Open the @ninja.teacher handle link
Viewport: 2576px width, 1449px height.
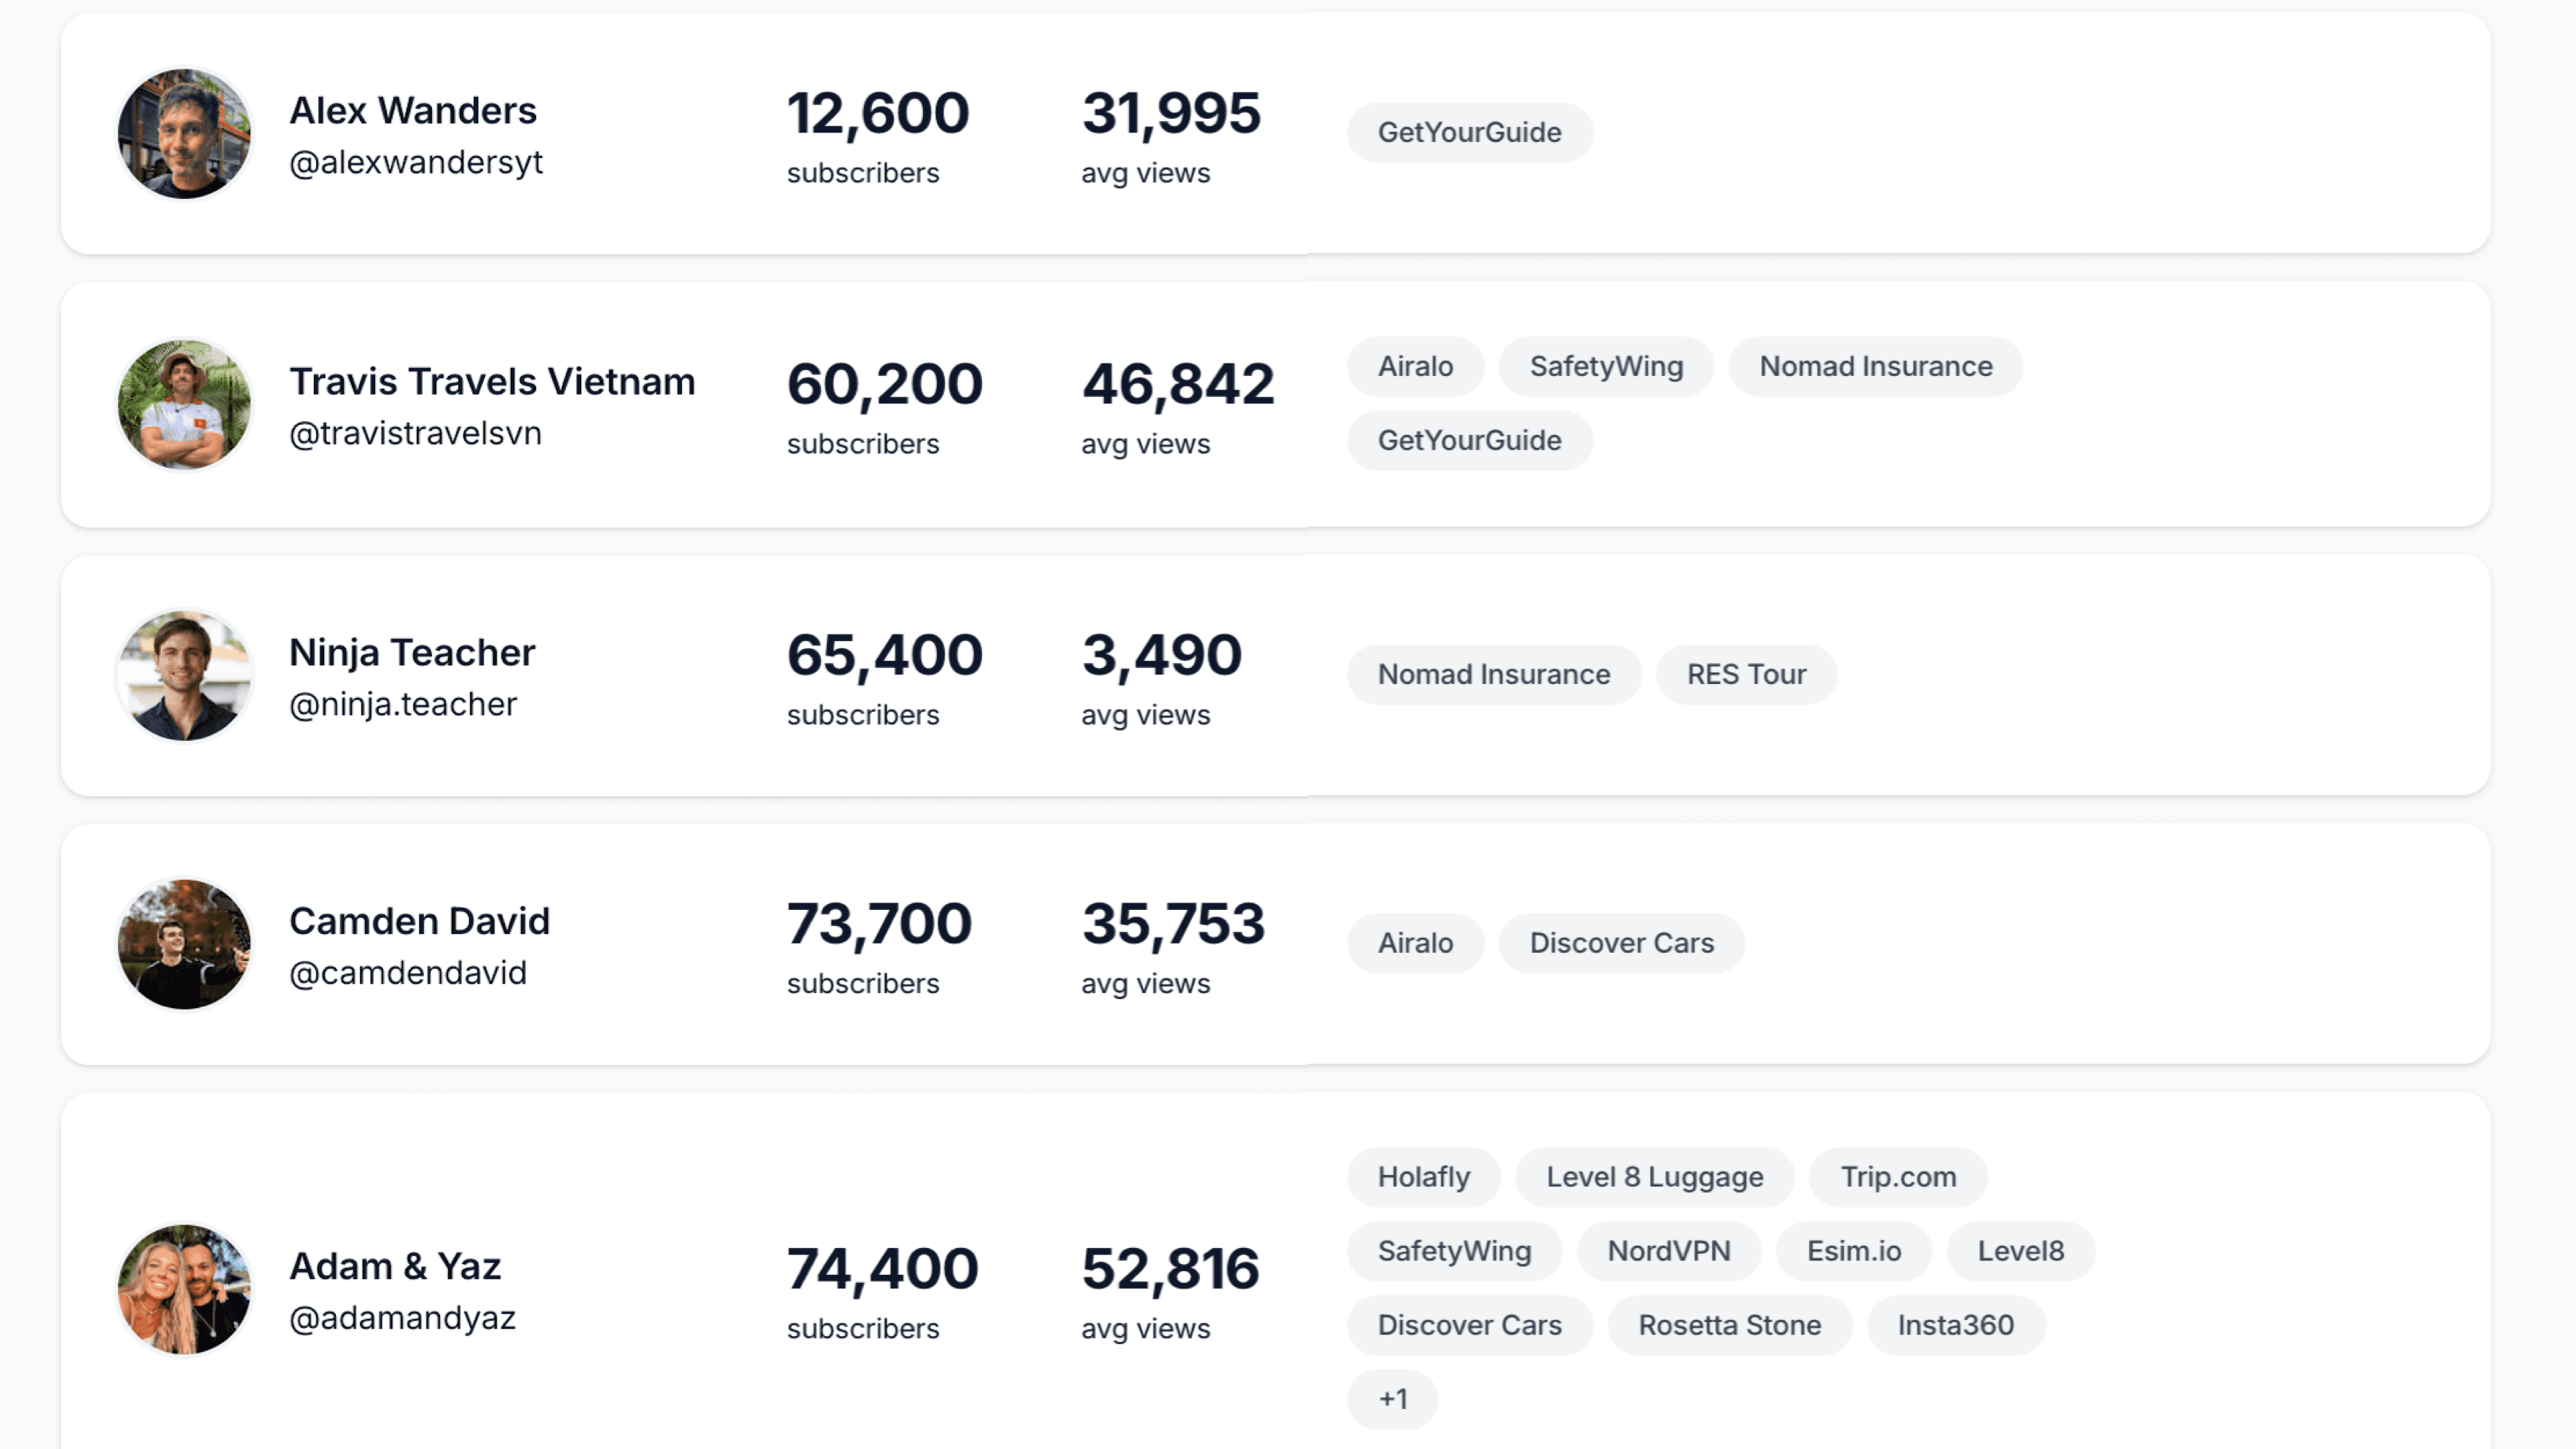(402, 704)
